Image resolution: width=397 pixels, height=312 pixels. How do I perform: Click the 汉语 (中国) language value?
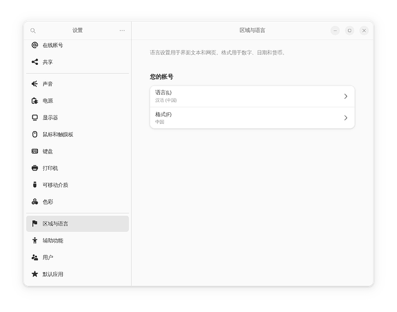pos(166,100)
